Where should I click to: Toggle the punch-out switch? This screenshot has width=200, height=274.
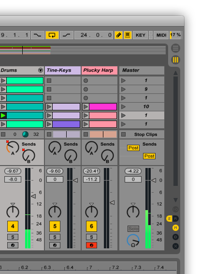[x=67, y=35]
